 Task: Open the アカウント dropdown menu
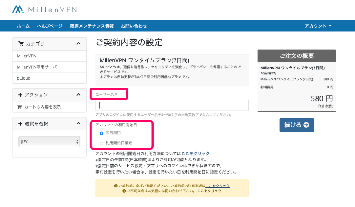tap(318, 26)
